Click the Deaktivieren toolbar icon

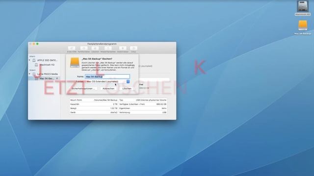(123, 48)
